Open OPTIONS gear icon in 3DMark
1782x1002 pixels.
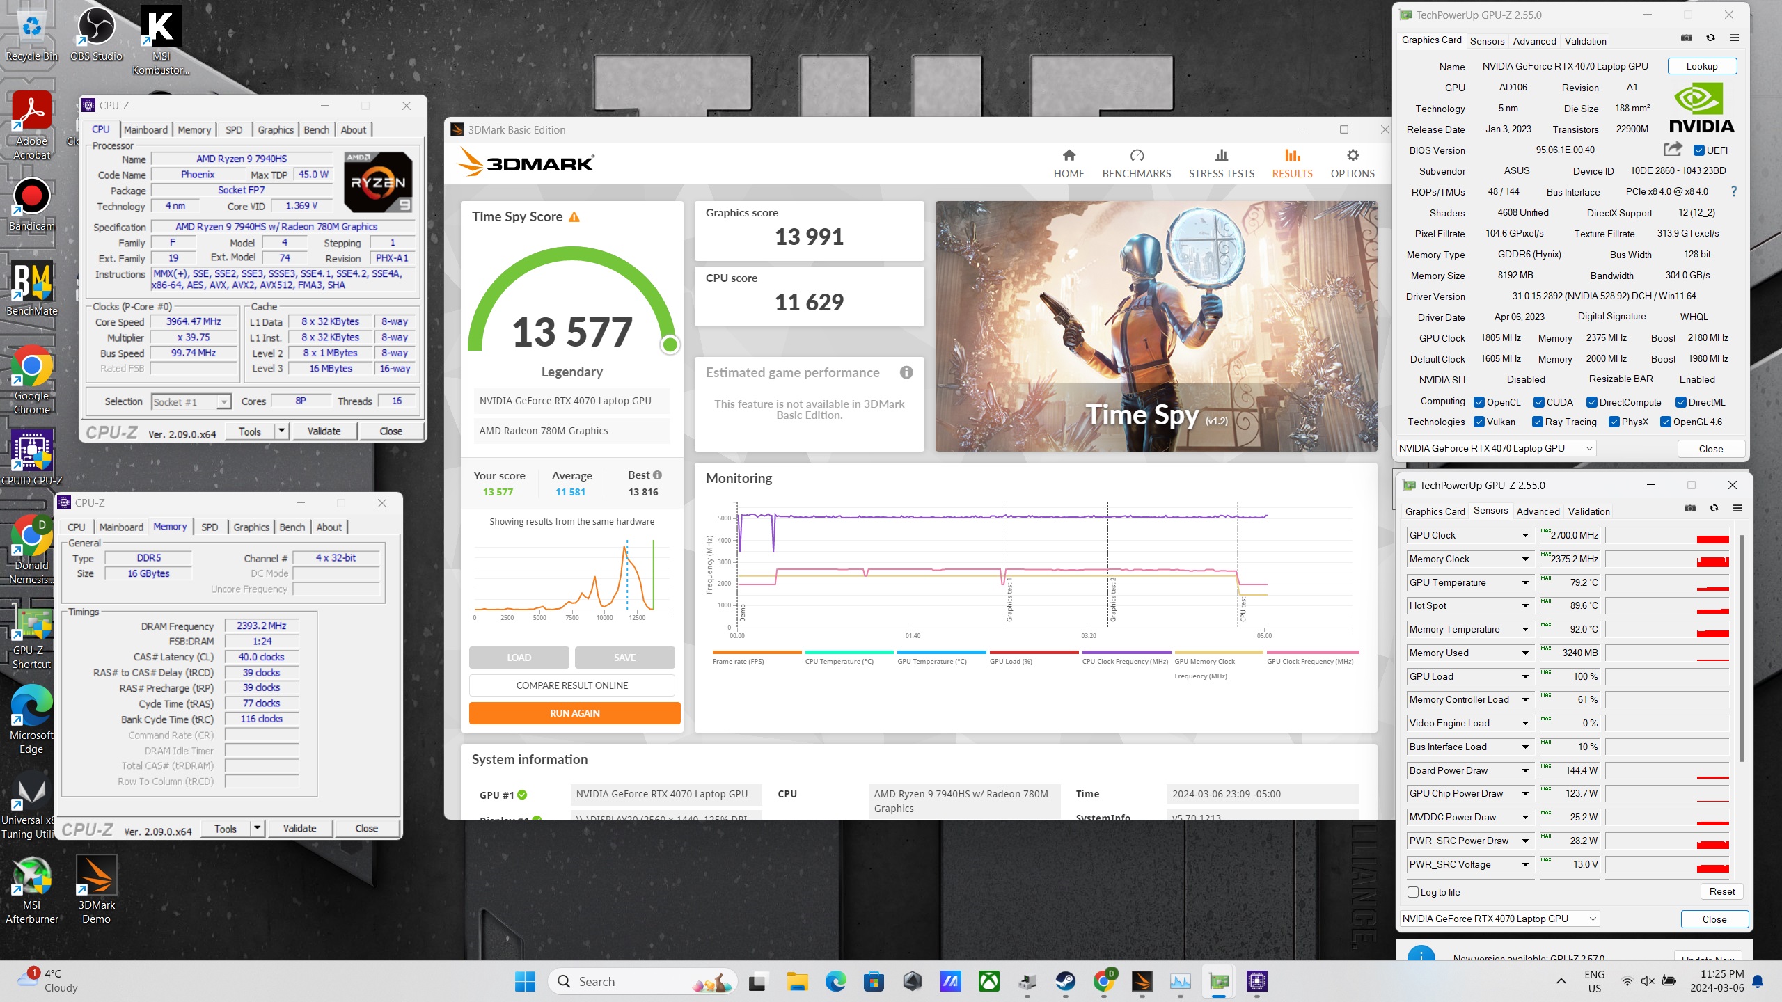click(x=1353, y=155)
